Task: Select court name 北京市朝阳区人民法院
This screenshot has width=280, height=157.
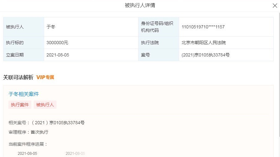Action: pyautogui.click(x=204, y=43)
